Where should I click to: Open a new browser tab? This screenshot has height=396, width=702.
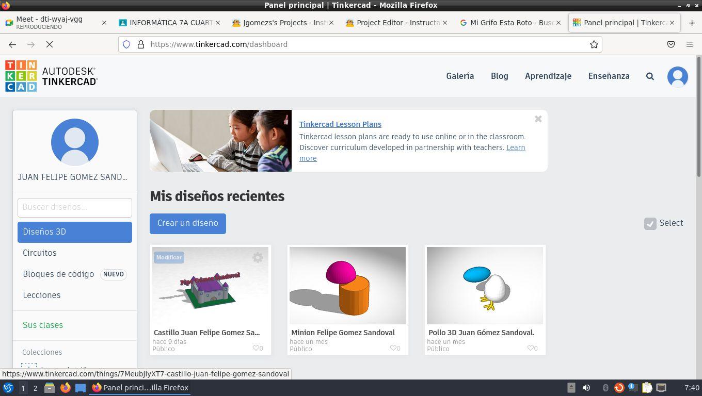coord(692,23)
